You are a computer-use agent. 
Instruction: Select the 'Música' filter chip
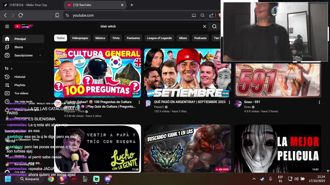(x=100, y=38)
